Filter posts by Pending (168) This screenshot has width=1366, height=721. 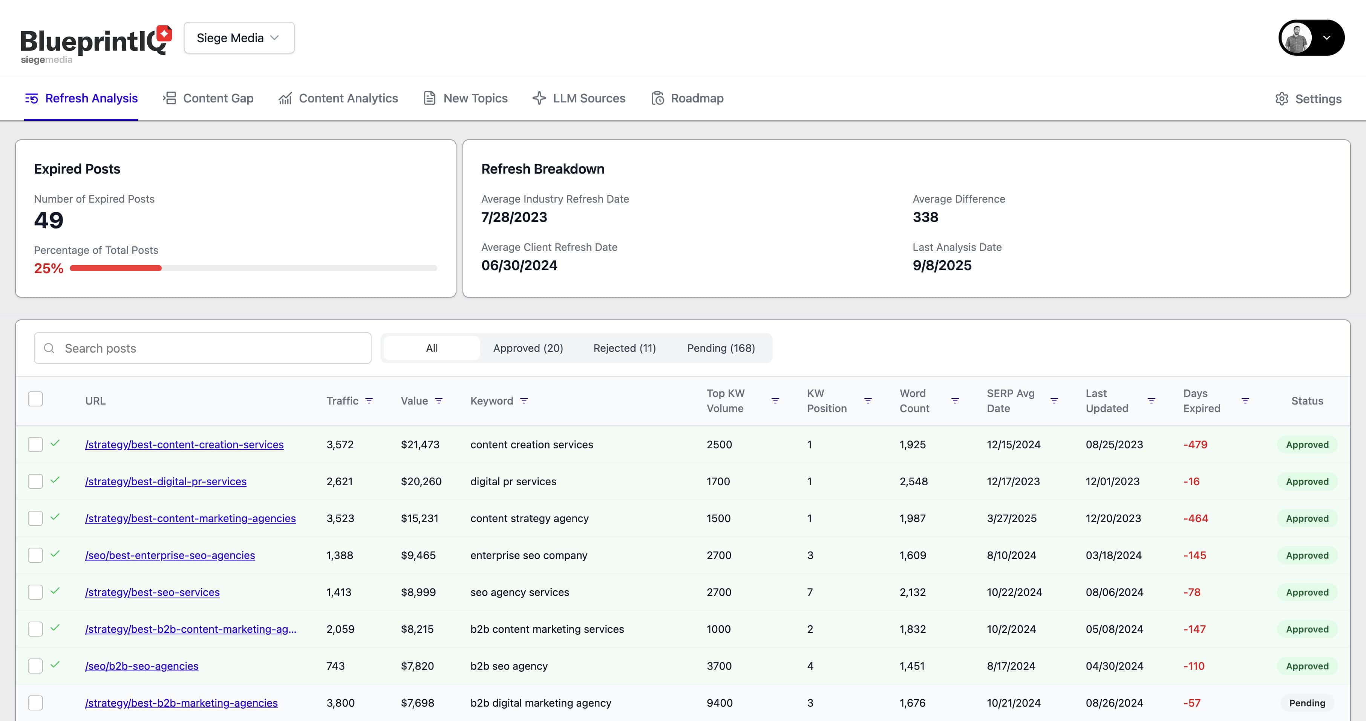[721, 348]
